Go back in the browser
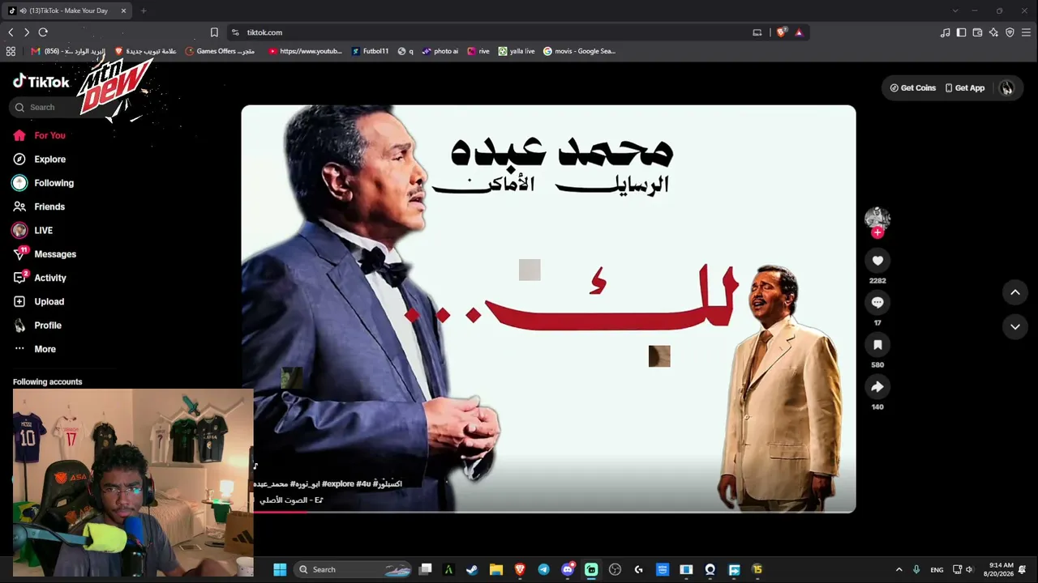The width and height of the screenshot is (1038, 583). pyautogui.click(x=11, y=32)
